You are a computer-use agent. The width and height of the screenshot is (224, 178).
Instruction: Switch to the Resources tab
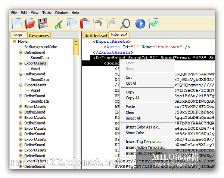(x=39, y=36)
